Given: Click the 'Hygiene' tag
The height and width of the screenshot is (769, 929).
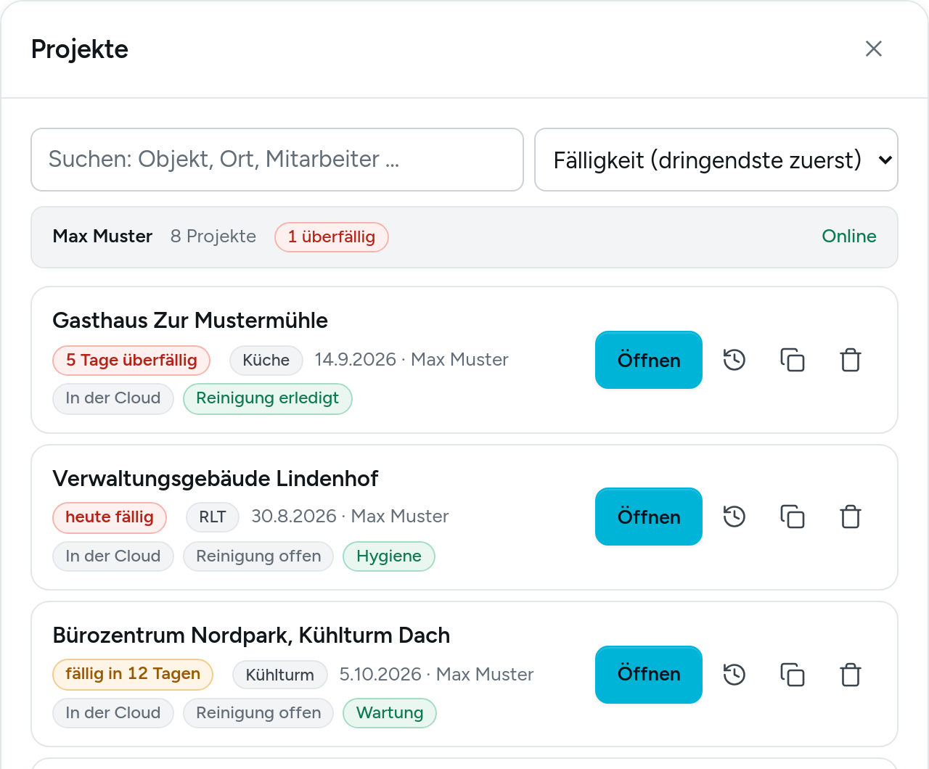Looking at the screenshot, I should tap(389, 556).
